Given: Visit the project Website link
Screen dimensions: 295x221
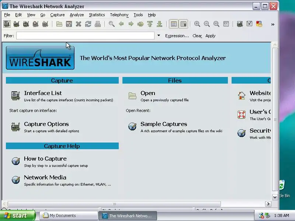Looking at the screenshot, I should click(x=260, y=93).
